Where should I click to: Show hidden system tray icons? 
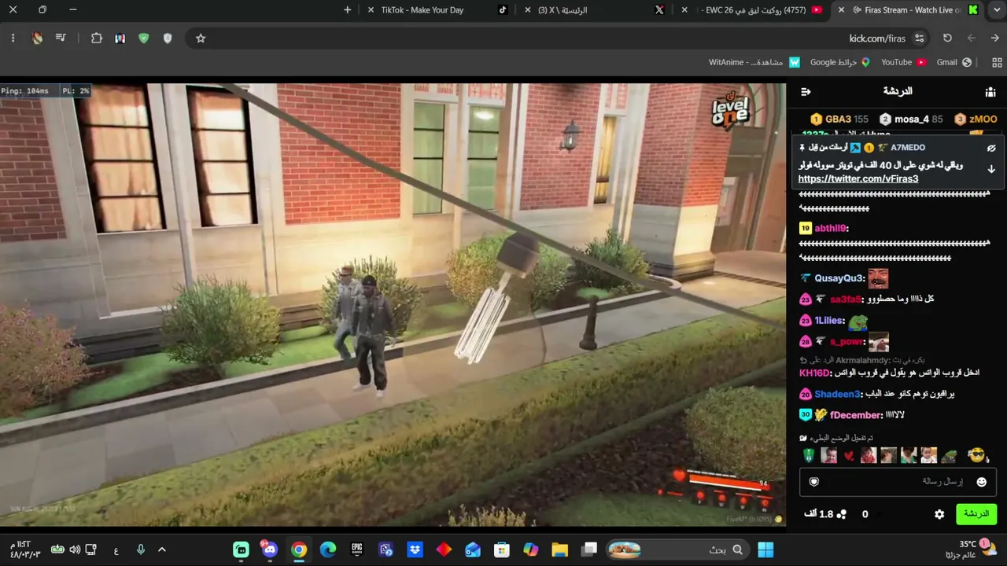point(162,549)
